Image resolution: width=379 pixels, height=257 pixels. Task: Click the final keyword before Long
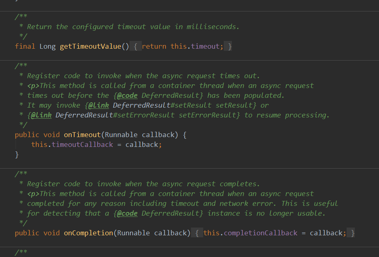(x=25, y=46)
